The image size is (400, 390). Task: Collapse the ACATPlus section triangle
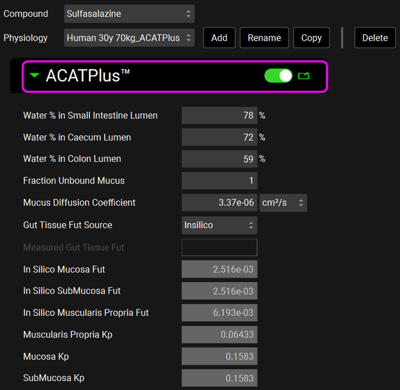[x=35, y=76]
